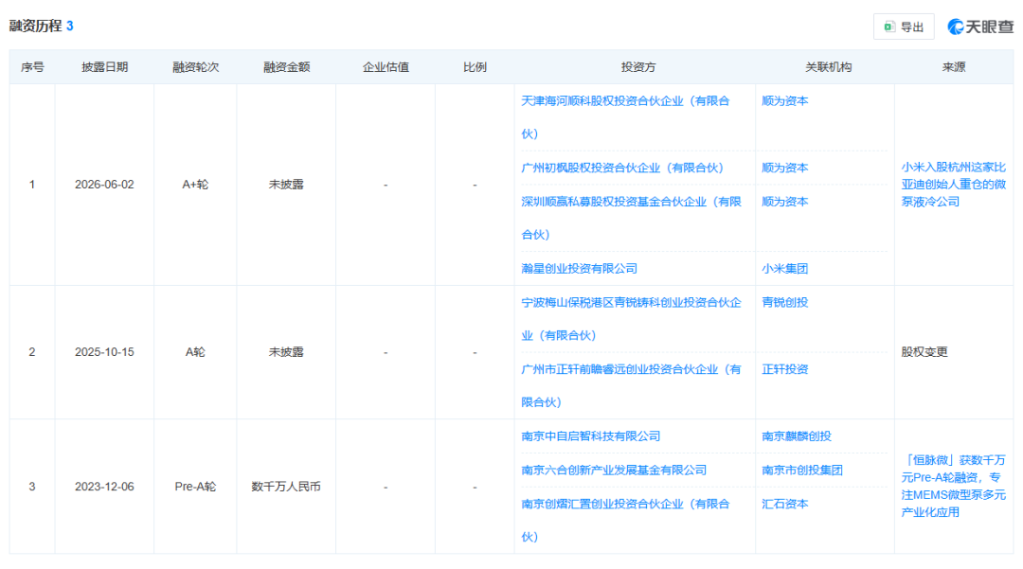
Task: Open related institution 小米集团
Action: (785, 269)
